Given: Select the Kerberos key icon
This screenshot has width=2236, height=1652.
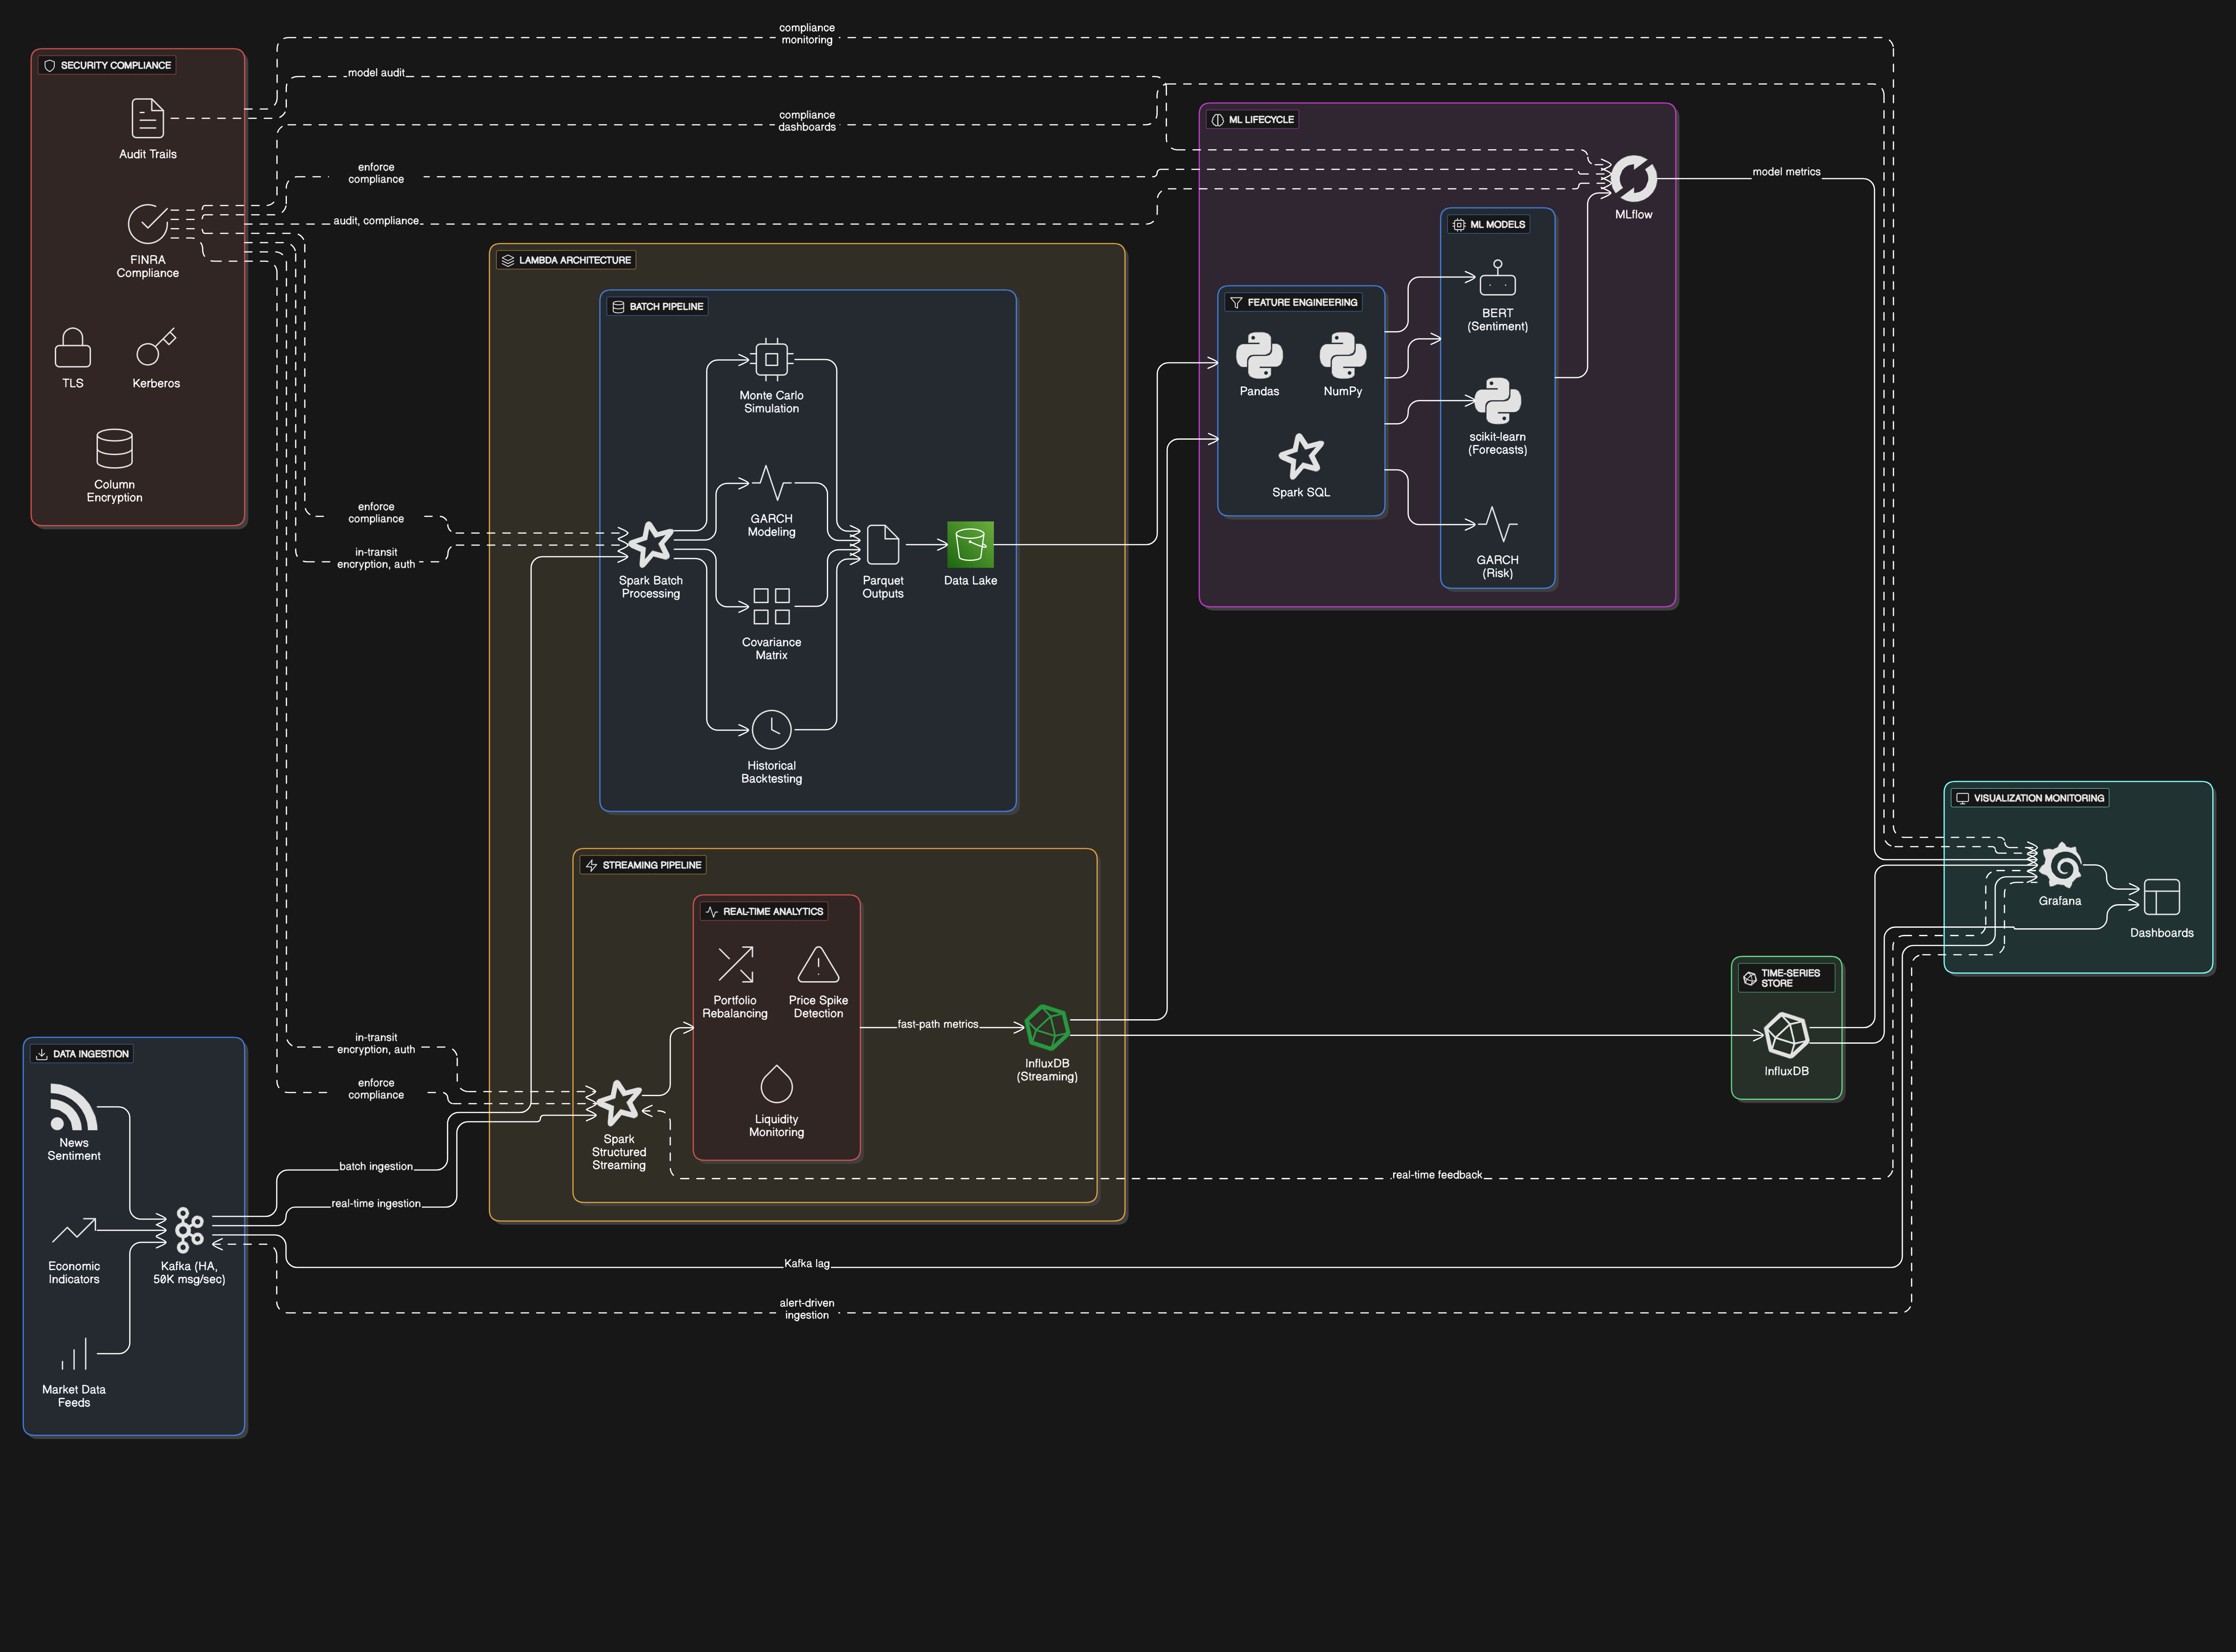Looking at the screenshot, I should 156,347.
